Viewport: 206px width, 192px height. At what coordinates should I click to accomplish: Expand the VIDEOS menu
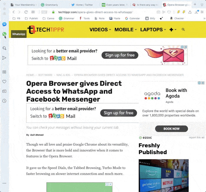(x=100, y=30)
